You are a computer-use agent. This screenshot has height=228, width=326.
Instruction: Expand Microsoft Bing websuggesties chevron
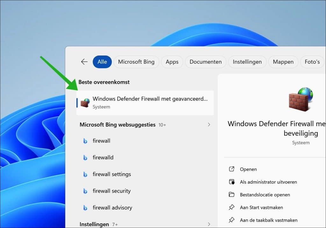point(209,125)
